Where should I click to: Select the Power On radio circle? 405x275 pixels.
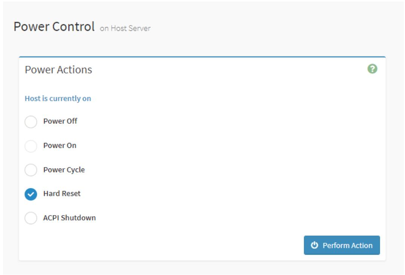(x=31, y=146)
